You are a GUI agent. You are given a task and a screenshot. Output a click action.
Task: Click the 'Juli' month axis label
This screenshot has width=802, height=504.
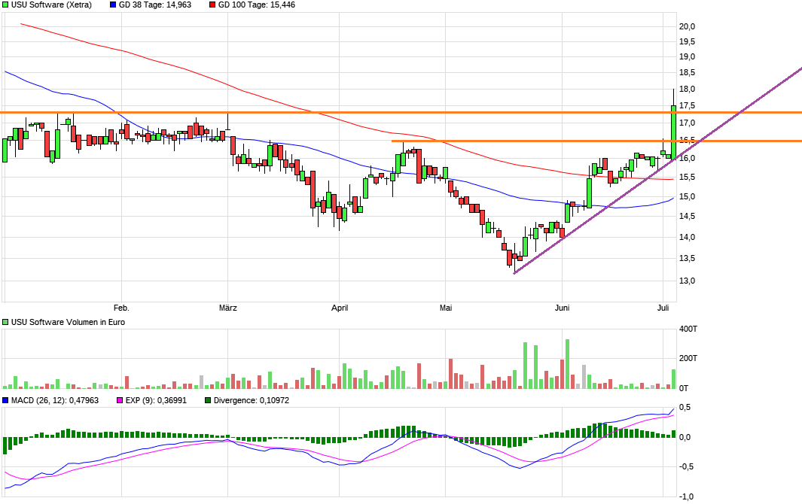click(663, 308)
